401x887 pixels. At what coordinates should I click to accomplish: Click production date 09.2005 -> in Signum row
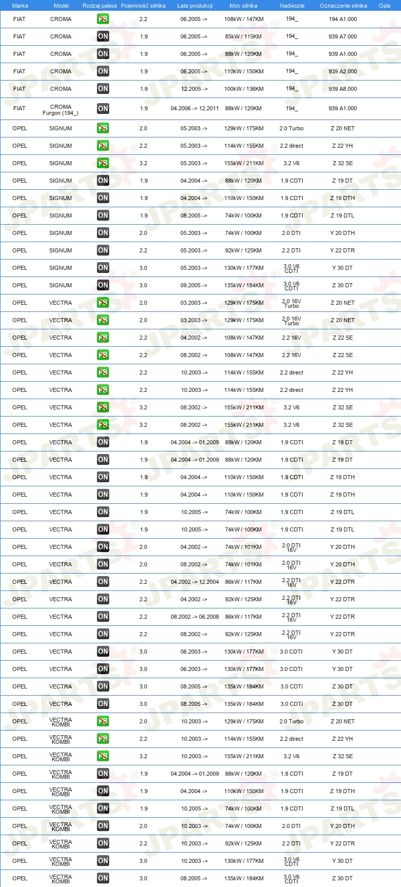194,285
